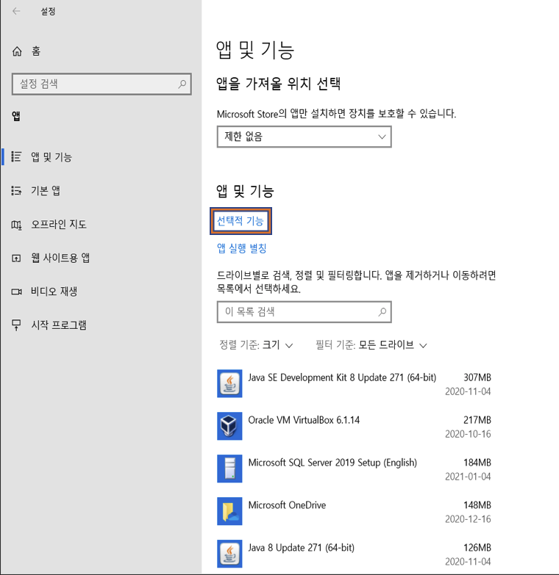
Task: Open 웹 사이트용 앱 in the sidebar
Action: point(60,258)
